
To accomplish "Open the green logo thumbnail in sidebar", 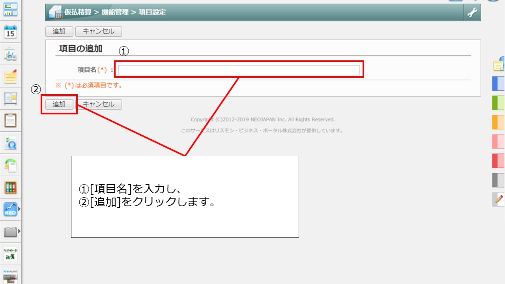I will point(11,254).
